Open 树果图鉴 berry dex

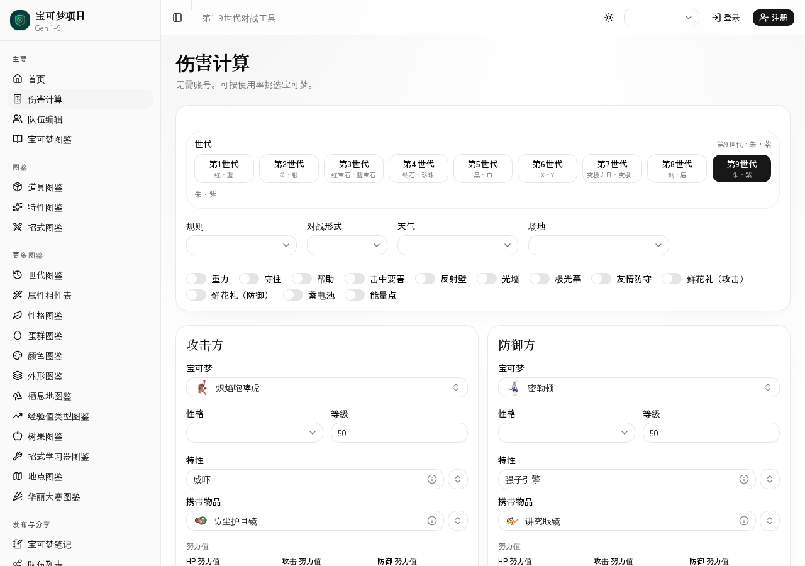80,436
